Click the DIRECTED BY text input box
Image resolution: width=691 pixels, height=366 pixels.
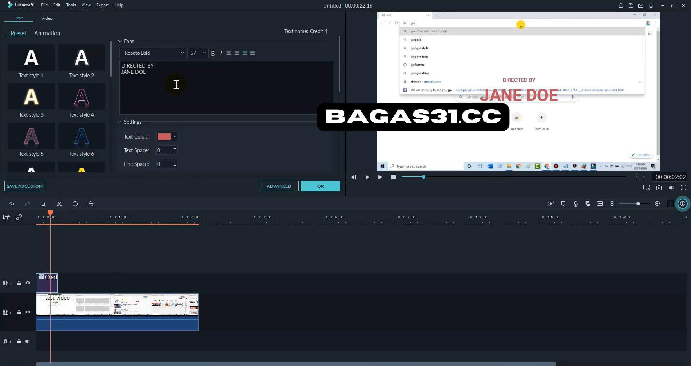pos(226,88)
